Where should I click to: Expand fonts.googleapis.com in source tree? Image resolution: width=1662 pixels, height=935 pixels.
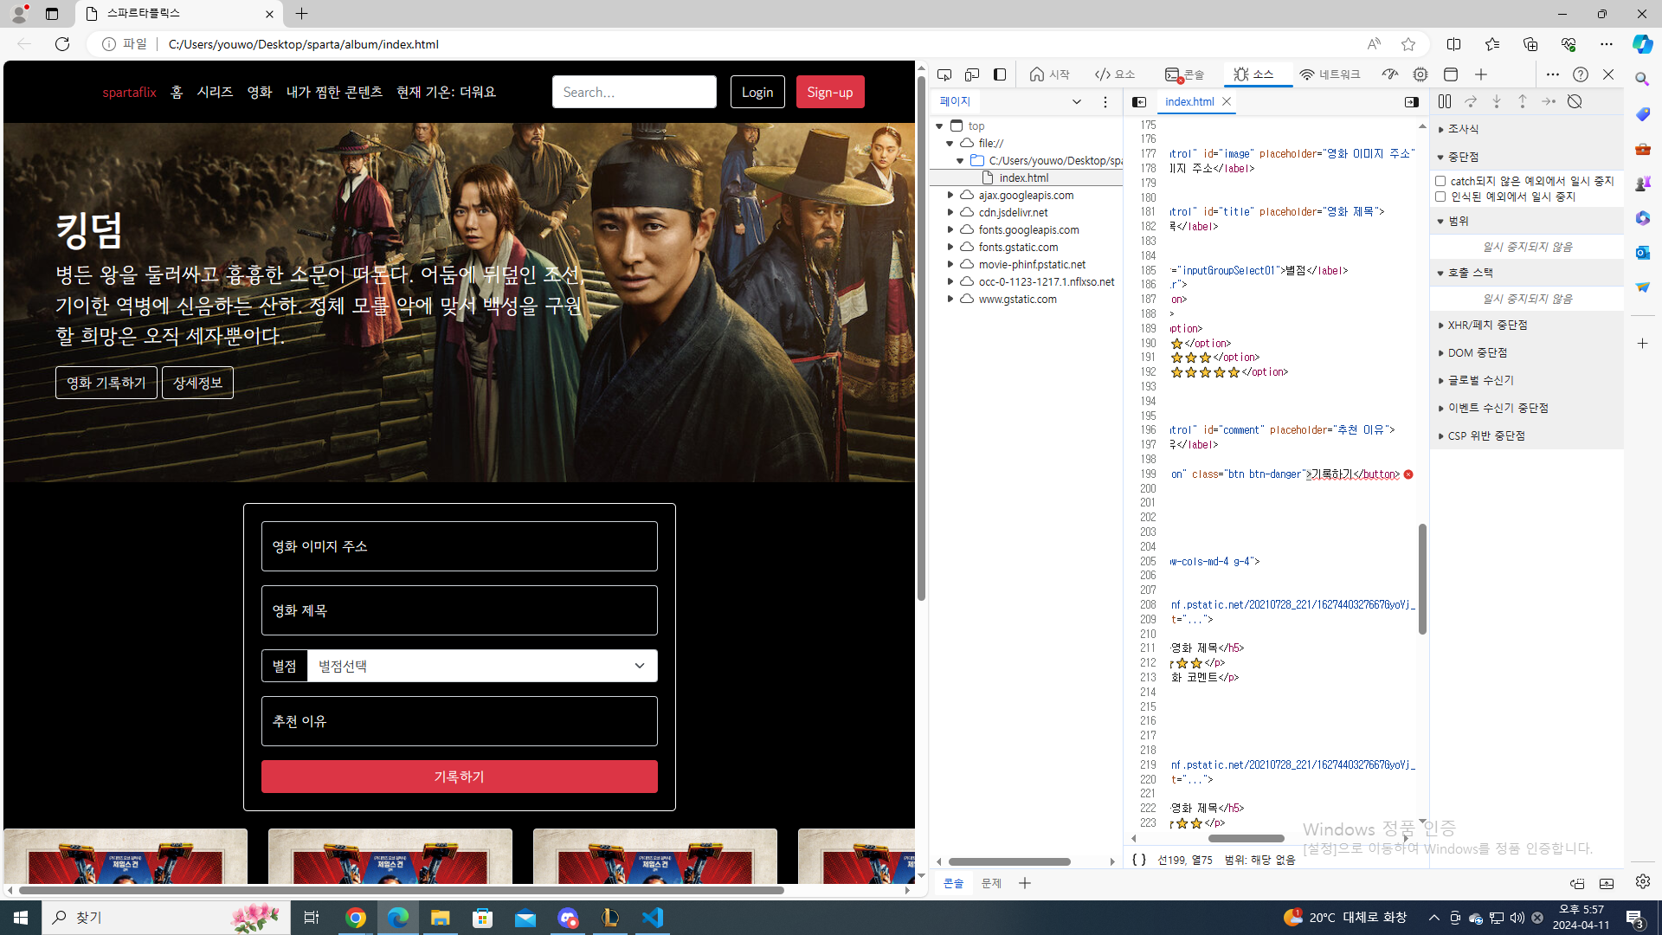tap(950, 230)
